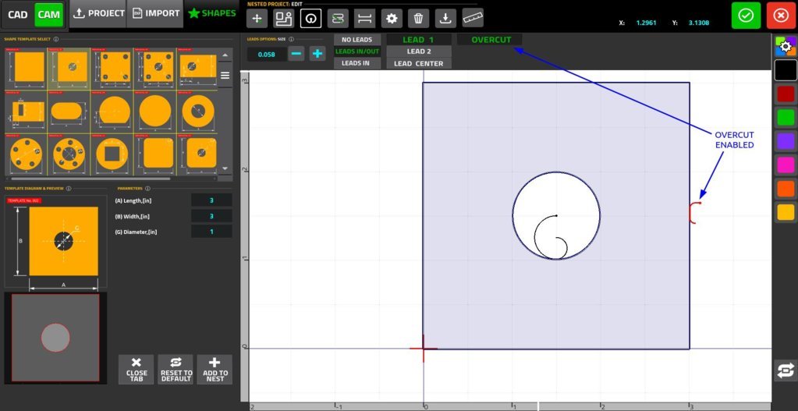Select the circle with flat template
798x411 pixels.
[112, 112]
